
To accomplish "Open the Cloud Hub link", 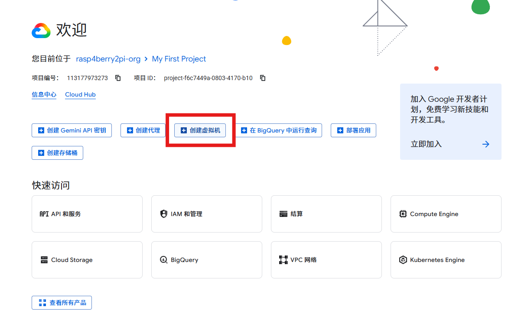I will [x=80, y=94].
